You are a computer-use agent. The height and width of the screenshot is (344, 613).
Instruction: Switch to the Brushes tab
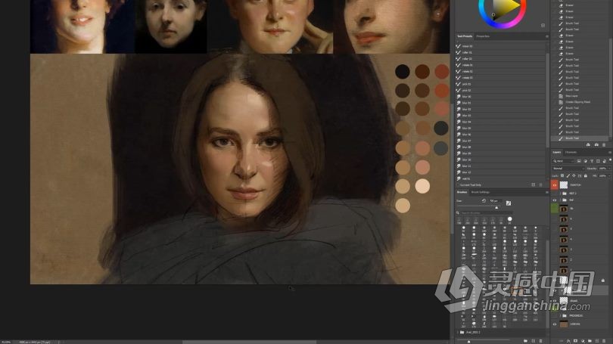click(462, 192)
